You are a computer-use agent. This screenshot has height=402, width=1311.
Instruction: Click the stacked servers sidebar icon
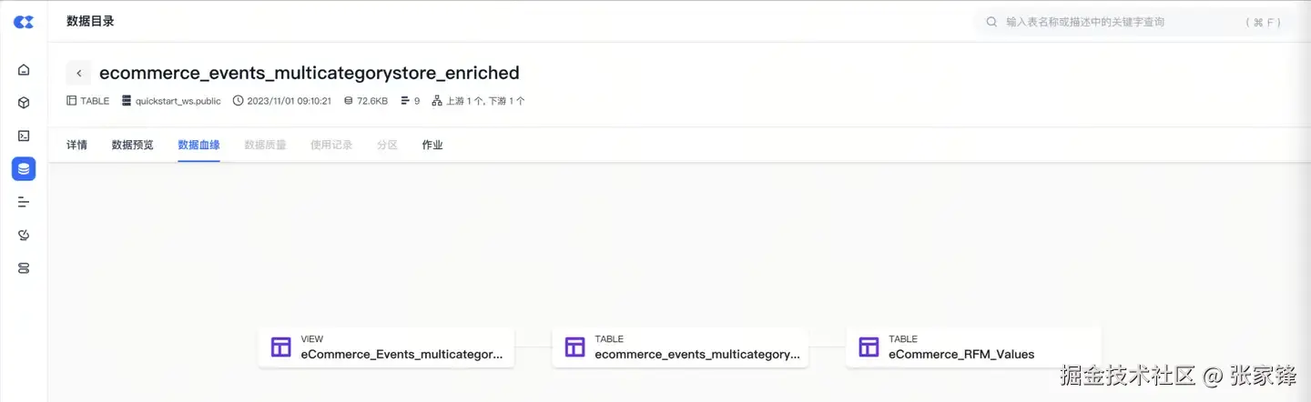click(24, 268)
